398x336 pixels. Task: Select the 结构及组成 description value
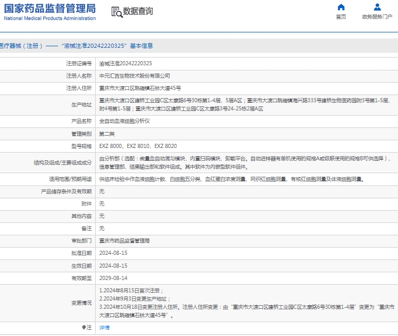pos(245,162)
